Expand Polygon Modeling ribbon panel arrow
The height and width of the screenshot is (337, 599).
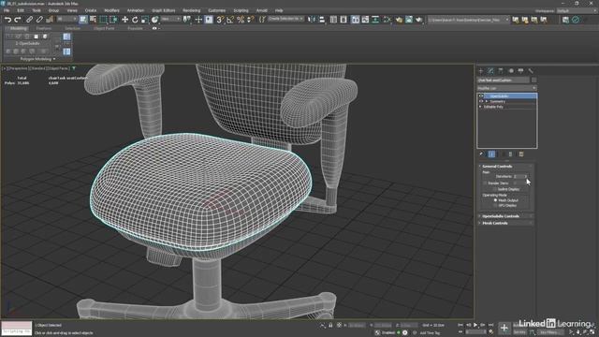click(x=54, y=59)
